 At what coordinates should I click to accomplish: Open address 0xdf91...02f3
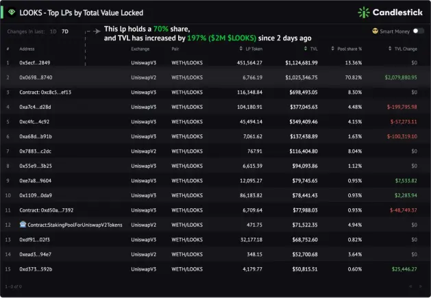34,240
